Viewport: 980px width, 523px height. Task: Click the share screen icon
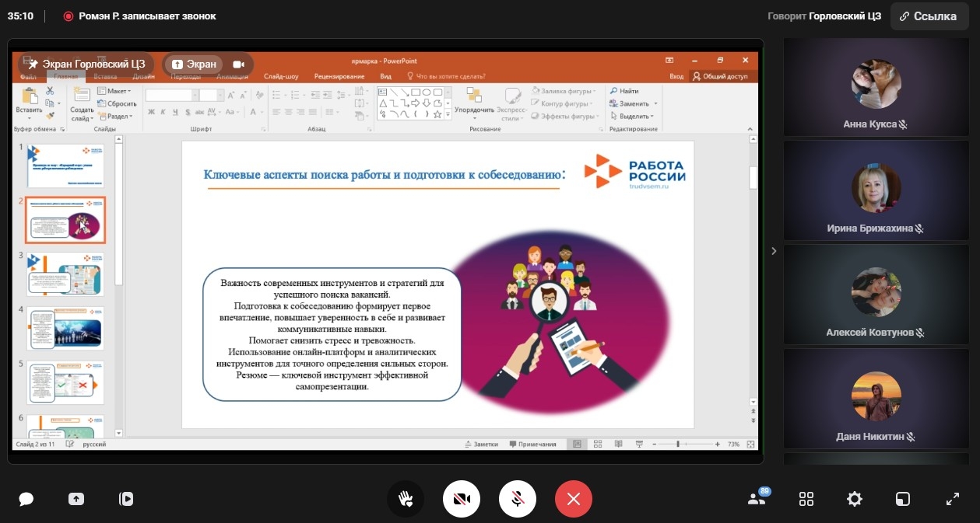point(76,499)
